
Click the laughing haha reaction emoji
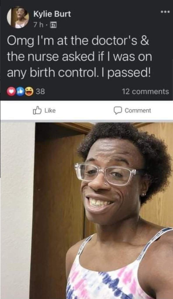click(x=29, y=91)
